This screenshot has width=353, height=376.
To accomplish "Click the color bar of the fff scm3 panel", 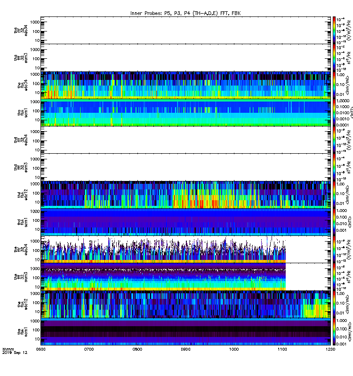I will click(334, 277).
